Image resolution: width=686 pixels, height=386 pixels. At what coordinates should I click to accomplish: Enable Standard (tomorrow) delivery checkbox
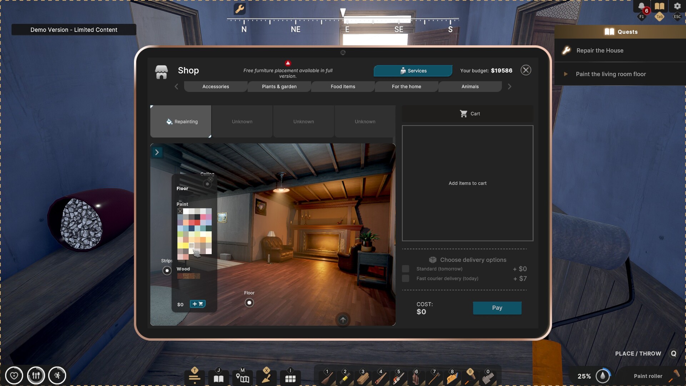406,269
